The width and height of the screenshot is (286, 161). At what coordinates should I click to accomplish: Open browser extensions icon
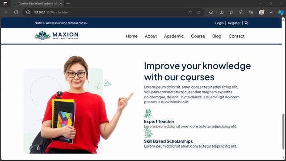(211, 12)
